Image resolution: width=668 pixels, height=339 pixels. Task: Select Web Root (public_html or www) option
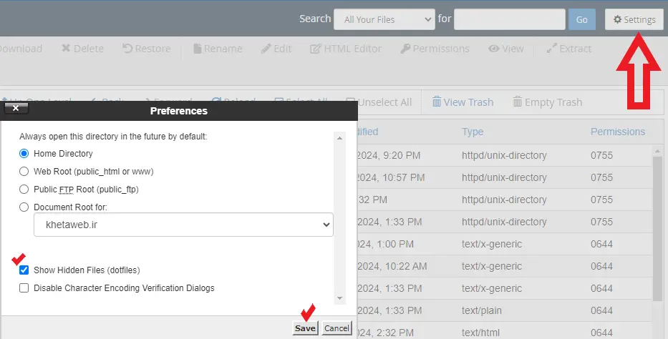(24, 171)
